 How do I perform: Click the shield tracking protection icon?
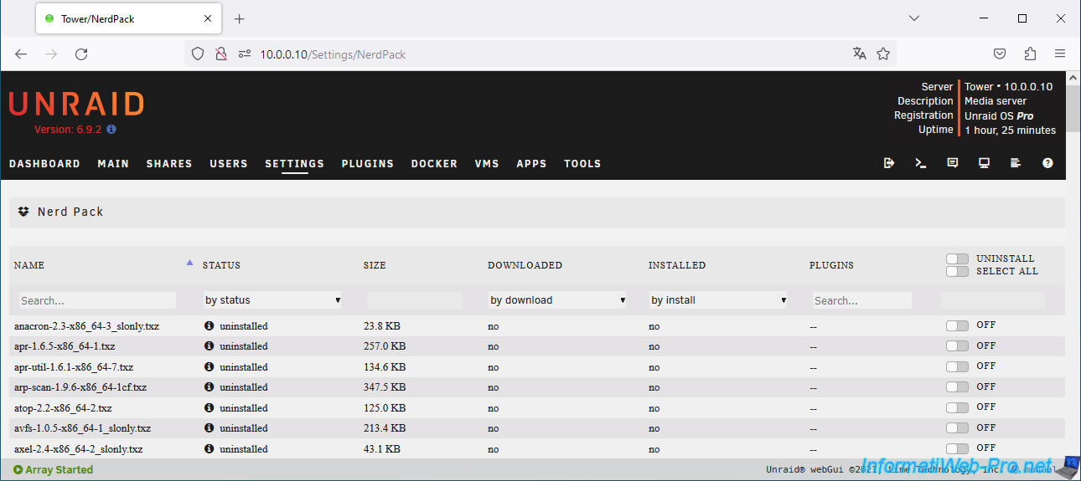pos(198,54)
